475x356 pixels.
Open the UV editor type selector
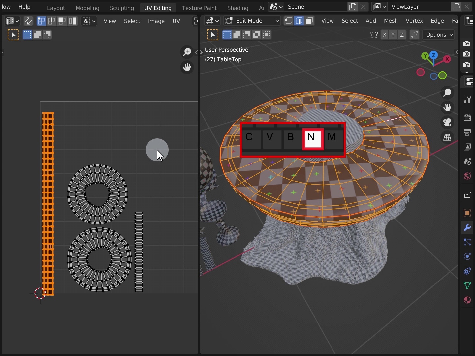[x=13, y=21]
